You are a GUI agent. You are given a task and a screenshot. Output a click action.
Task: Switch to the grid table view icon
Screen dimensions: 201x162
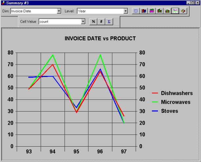point(135,11)
